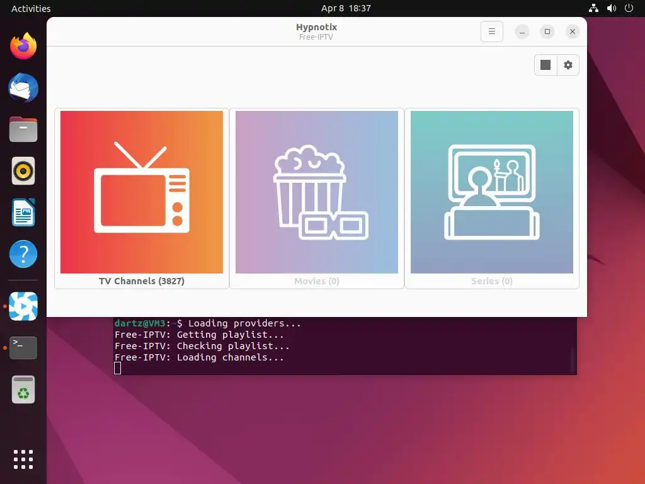Open Thunderbird mail from the dock
645x484 pixels.
23,88
